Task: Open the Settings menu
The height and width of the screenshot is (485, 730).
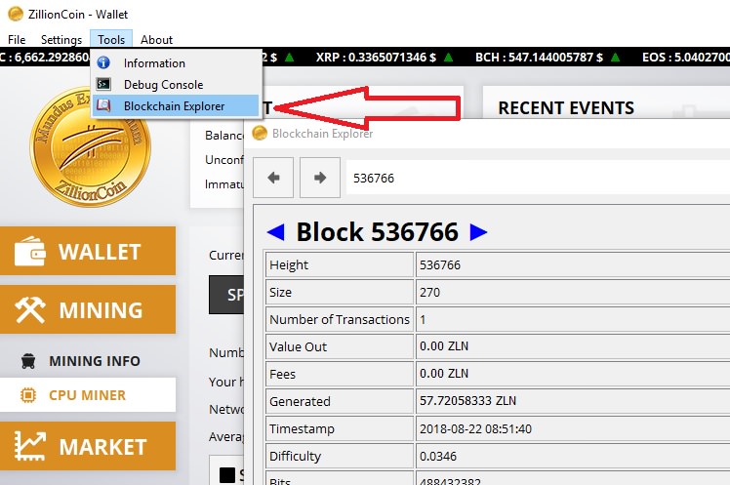Action: [61, 40]
